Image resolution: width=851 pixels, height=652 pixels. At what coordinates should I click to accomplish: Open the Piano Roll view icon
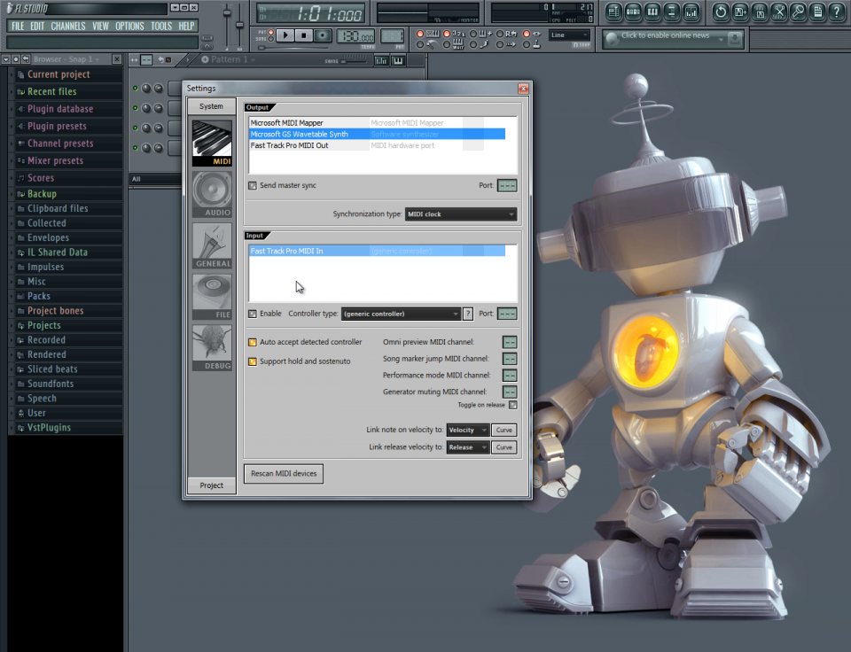tap(652, 12)
